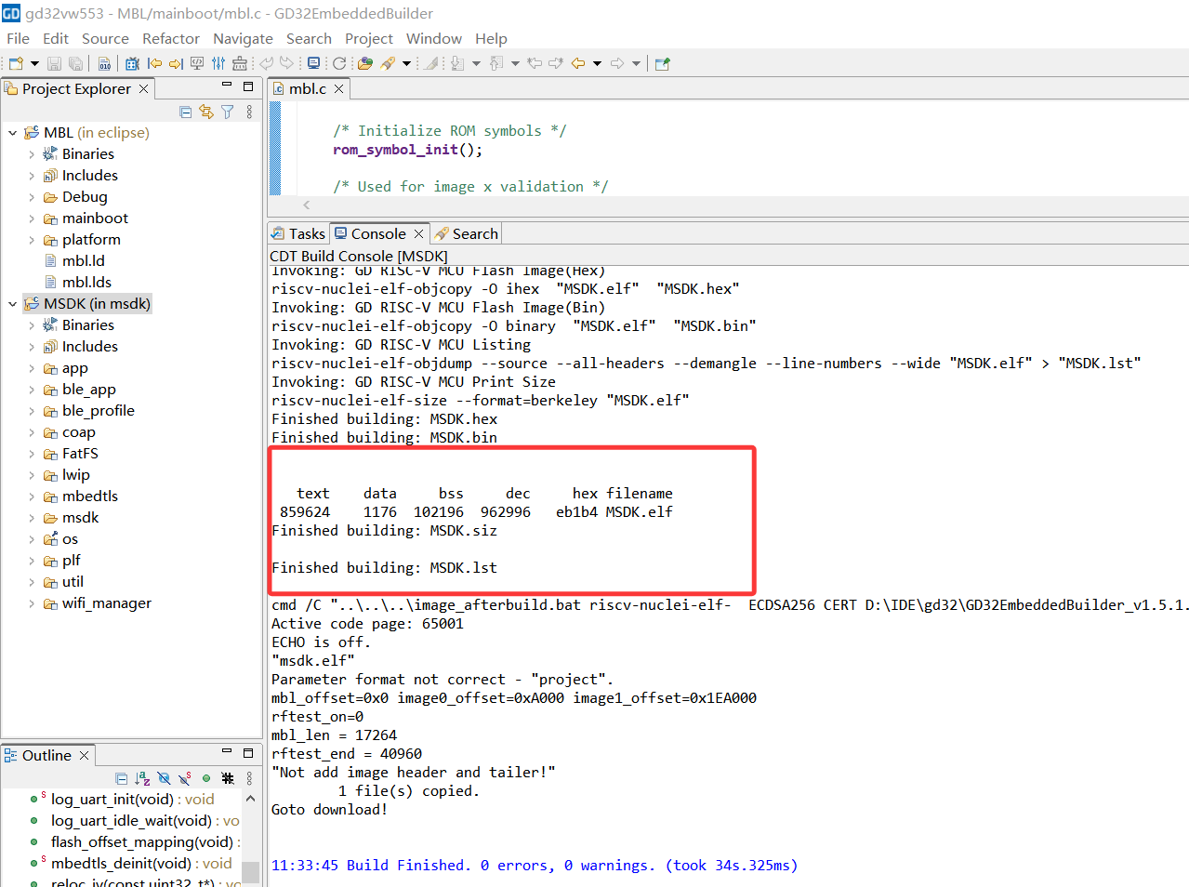Open the Project menu
The height and width of the screenshot is (887, 1189).
pos(369,38)
